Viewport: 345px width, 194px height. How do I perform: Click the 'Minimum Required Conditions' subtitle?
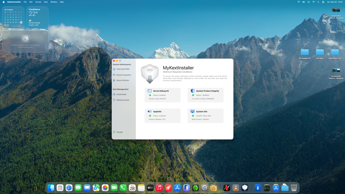pos(178,72)
